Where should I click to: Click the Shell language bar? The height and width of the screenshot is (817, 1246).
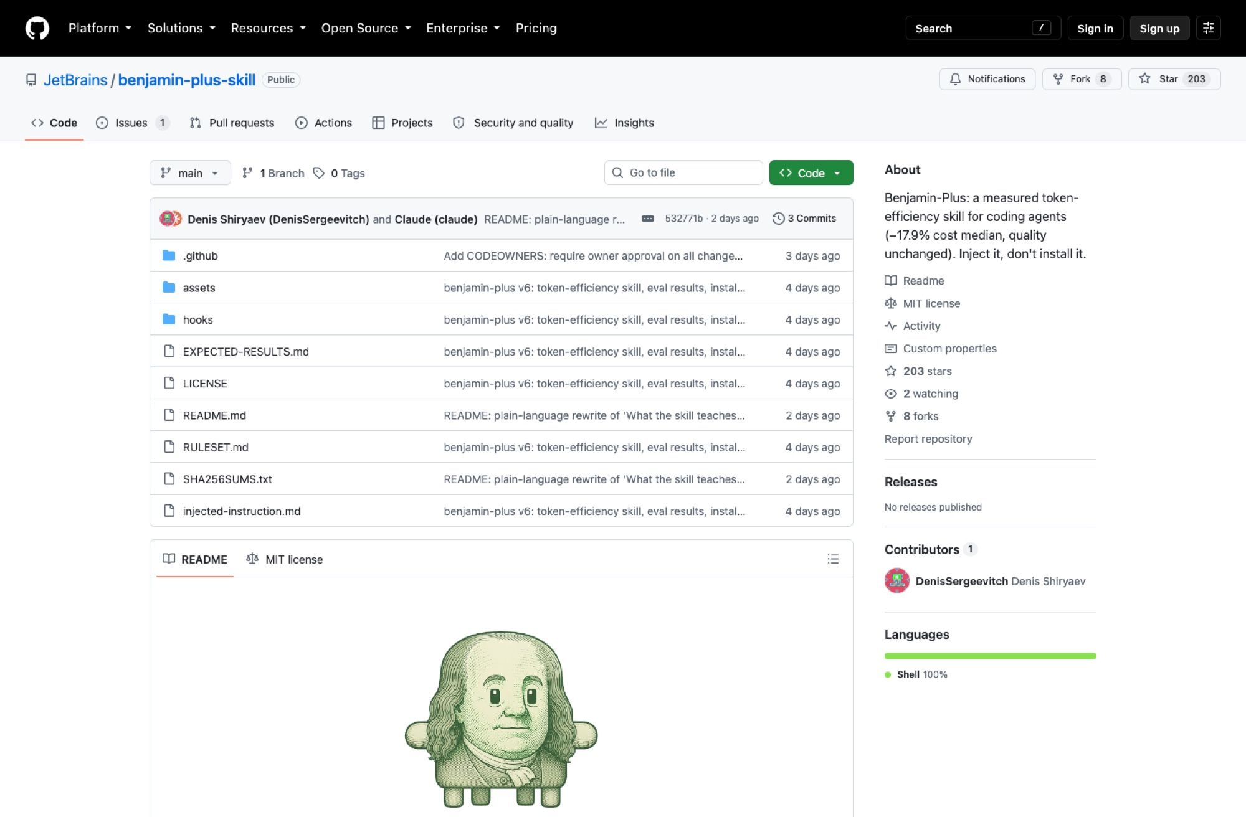[991, 656]
